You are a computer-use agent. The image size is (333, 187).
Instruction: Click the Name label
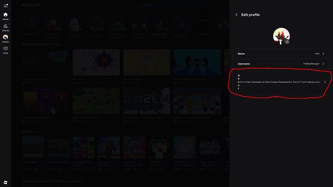point(241,54)
